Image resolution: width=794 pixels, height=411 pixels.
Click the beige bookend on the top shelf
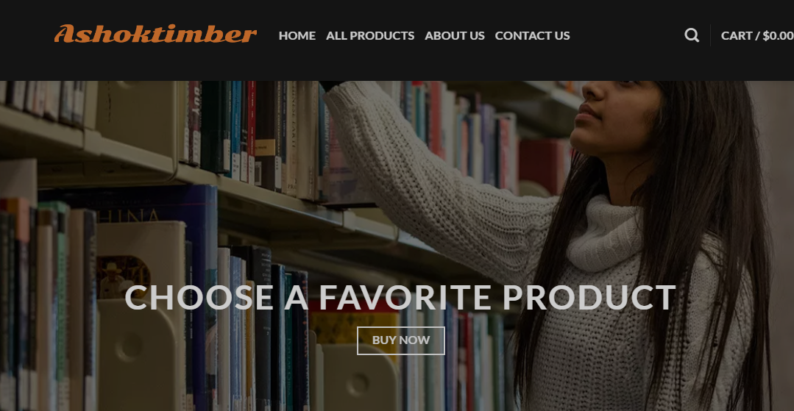tap(137, 119)
